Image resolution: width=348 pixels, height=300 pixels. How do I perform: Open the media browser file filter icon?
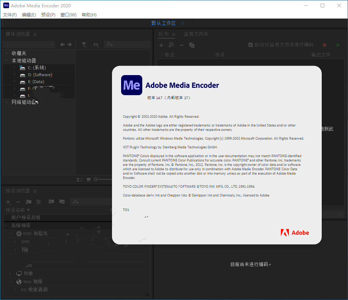[84, 45]
